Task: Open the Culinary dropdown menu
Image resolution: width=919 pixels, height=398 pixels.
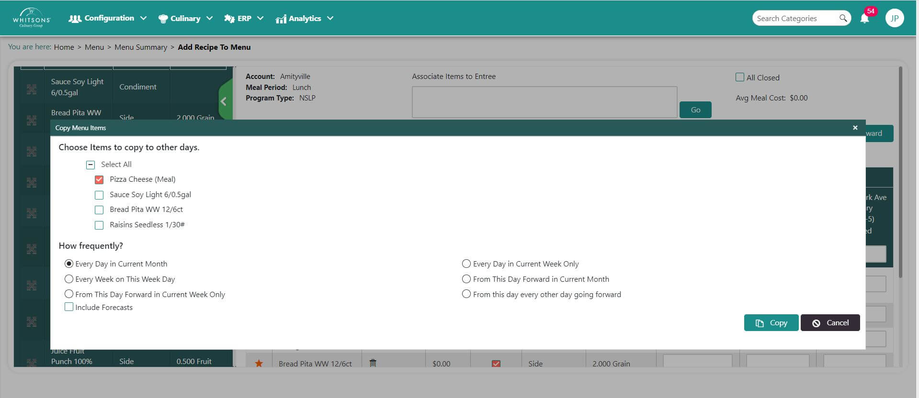Action: tap(185, 18)
